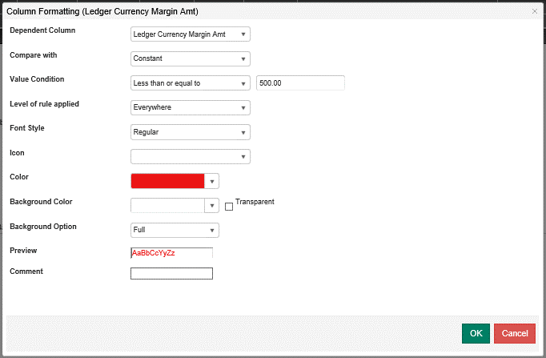
Task: Click the red Color swatch
Action: point(167,181)
